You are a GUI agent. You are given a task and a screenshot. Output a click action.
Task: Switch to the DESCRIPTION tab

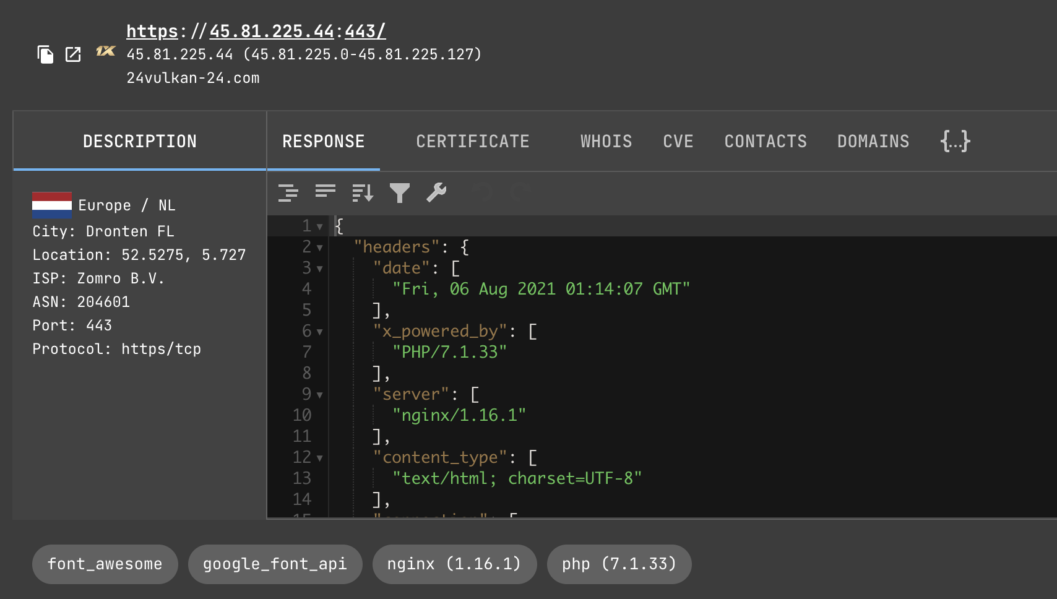[x=140, y=141]
